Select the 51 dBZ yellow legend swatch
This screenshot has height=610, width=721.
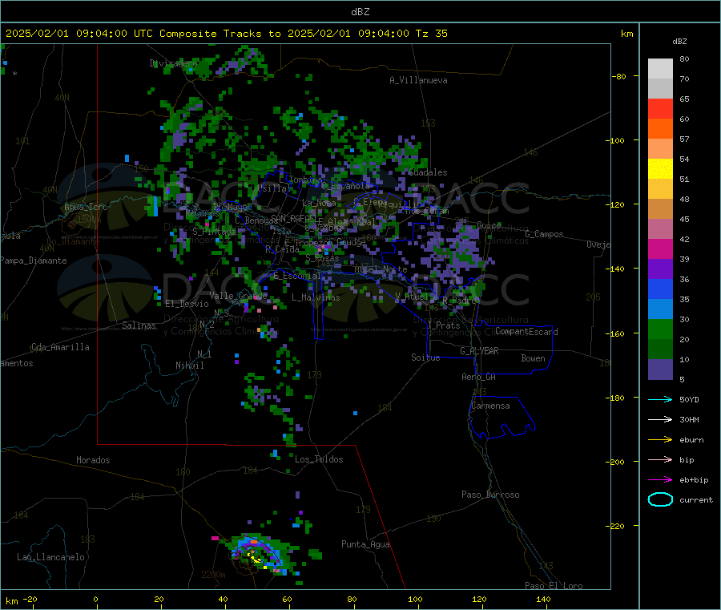(660, 169)
